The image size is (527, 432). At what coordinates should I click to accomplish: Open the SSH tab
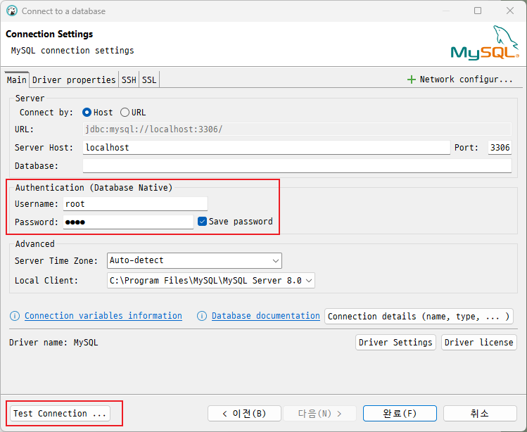(129, 80)
